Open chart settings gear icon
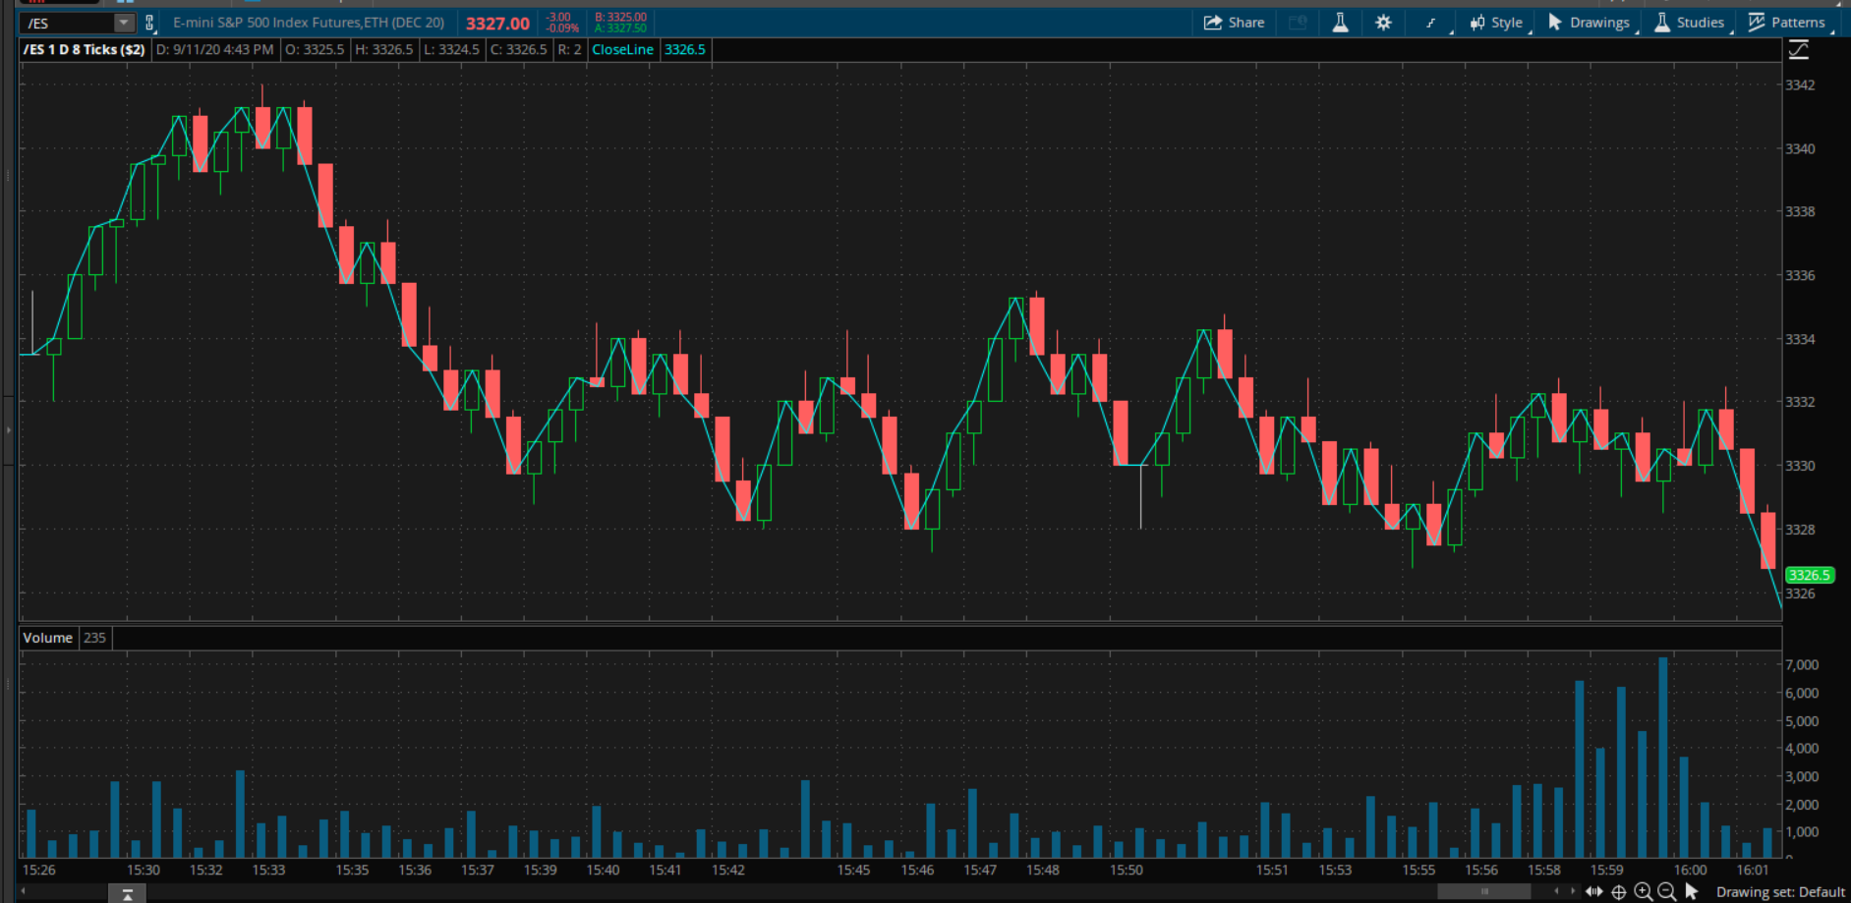 coord(1383,23)
